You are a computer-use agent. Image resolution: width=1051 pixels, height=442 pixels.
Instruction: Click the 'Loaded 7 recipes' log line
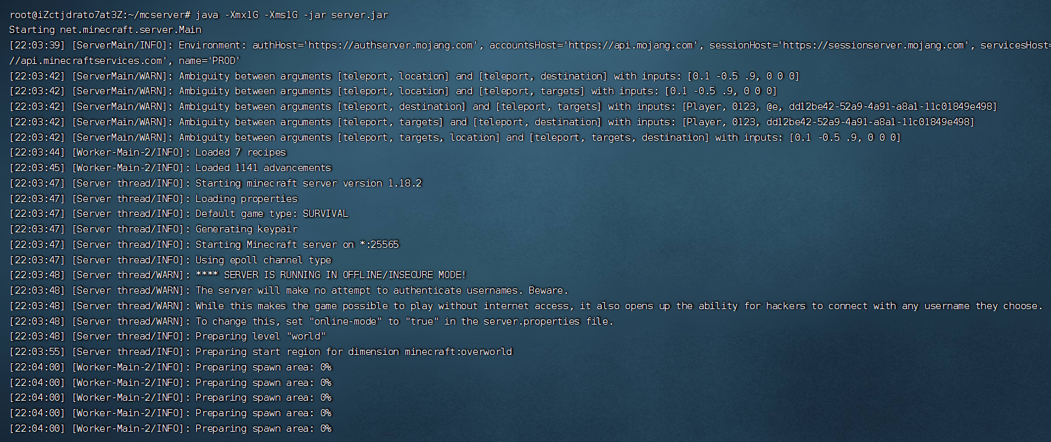(148, 152)
